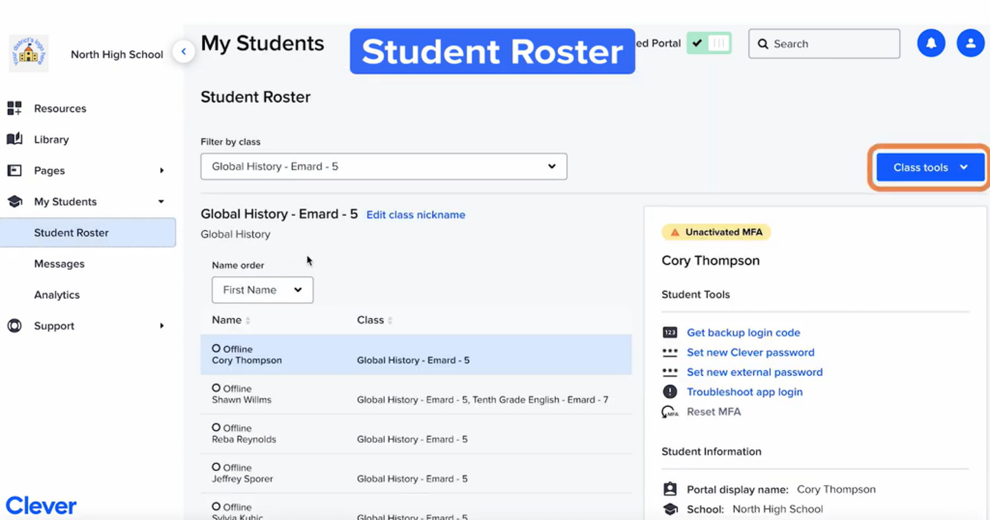Screen dimensions: 990x520
Task: Open the user profile account icon
Action: [970, 43]
